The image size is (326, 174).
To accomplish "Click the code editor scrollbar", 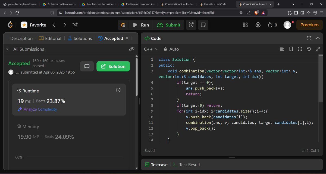I will (x=321, y=78).
